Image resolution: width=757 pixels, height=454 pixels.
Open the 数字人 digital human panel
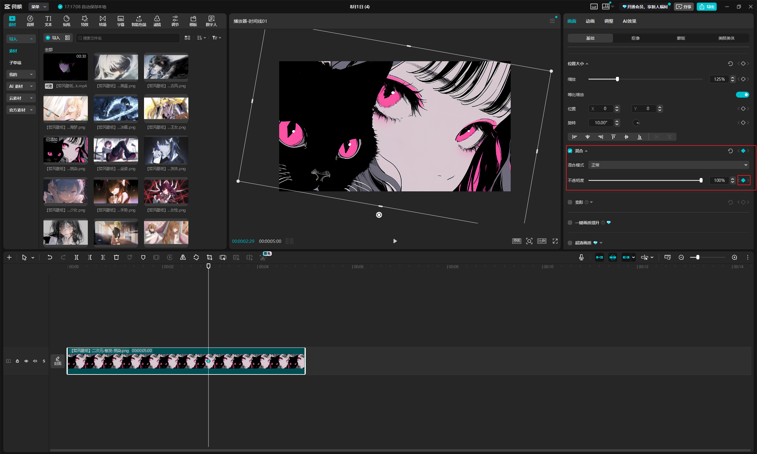coord(211,21)
